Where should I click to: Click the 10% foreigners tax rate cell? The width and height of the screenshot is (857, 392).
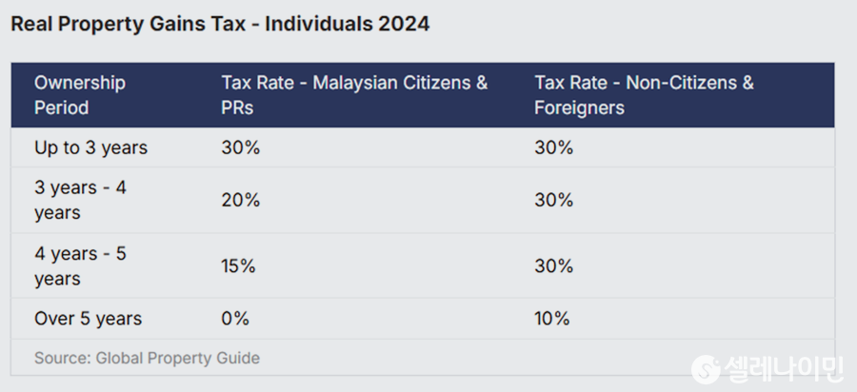coord(552,319)
